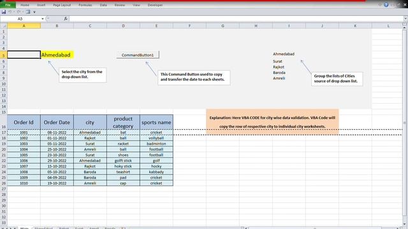Image resolution: width=408 pixels, height=229 pixels.
Task: Click the Order Id header cell
Action: pos(24,122)
